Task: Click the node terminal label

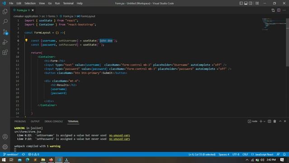Action: [x=252, y=121]
